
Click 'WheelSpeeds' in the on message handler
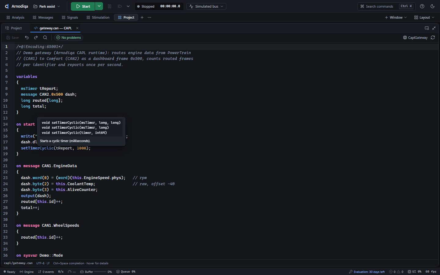coord(66,226)
